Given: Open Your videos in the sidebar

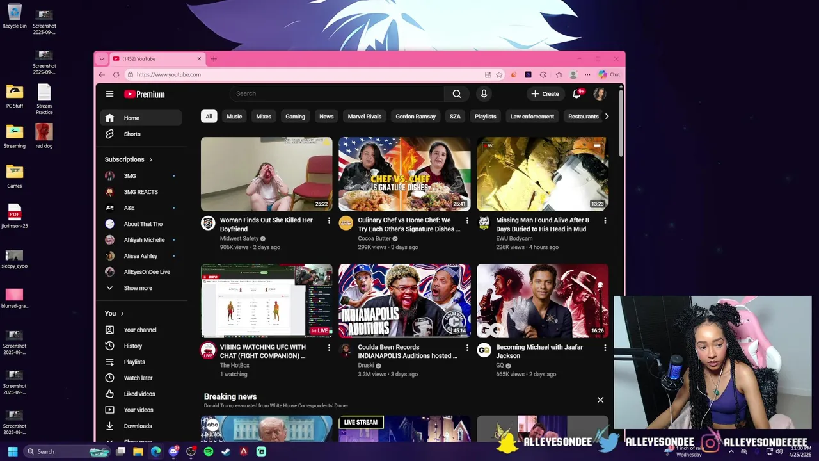Looking at the screenshot, I should 141,410.
